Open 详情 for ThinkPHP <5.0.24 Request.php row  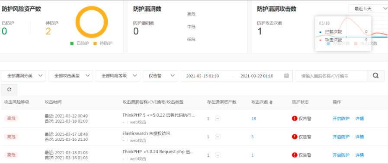pyautogui.click(x=359, y=155)
